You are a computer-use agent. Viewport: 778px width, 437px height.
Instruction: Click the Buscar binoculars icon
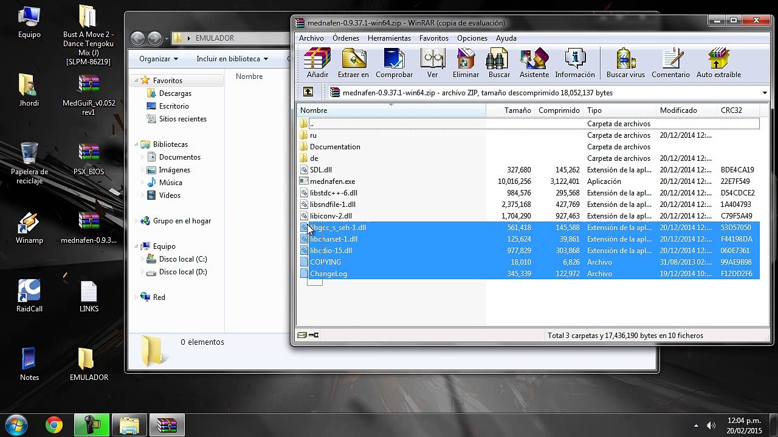[499, 63]
